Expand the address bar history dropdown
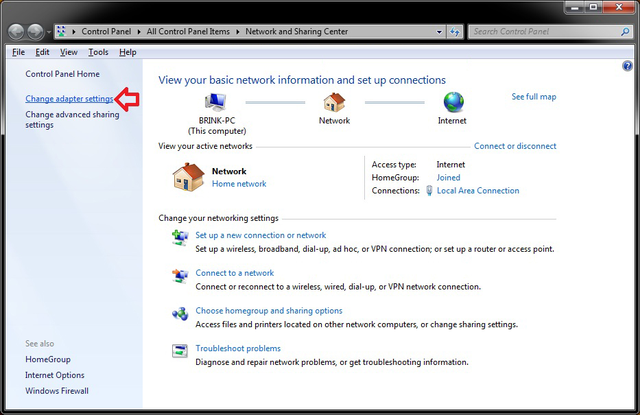 [439, 32]
